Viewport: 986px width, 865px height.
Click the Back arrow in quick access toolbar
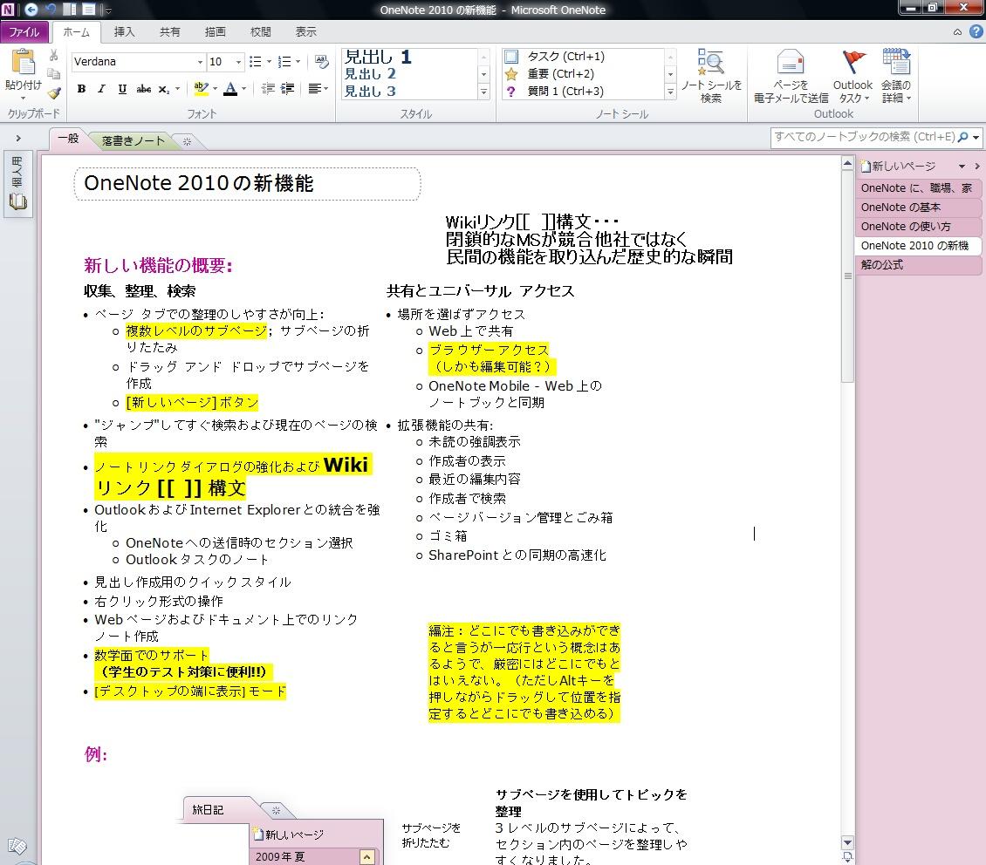click(31, 10)
